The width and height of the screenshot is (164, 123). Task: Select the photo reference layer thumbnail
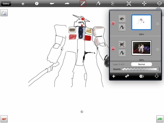[x=141, y=48]
